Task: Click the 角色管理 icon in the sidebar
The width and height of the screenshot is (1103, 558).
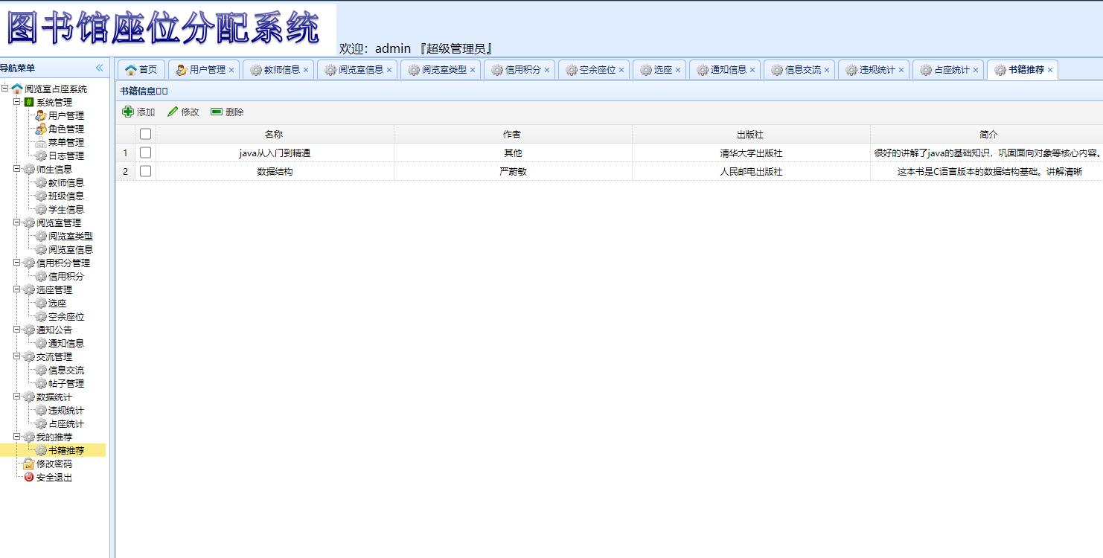Action: point(39,129)
